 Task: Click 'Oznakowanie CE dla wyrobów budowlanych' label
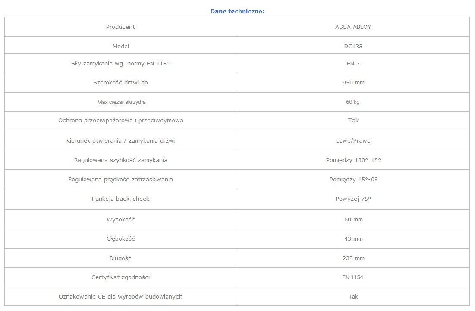coord(120,296)
